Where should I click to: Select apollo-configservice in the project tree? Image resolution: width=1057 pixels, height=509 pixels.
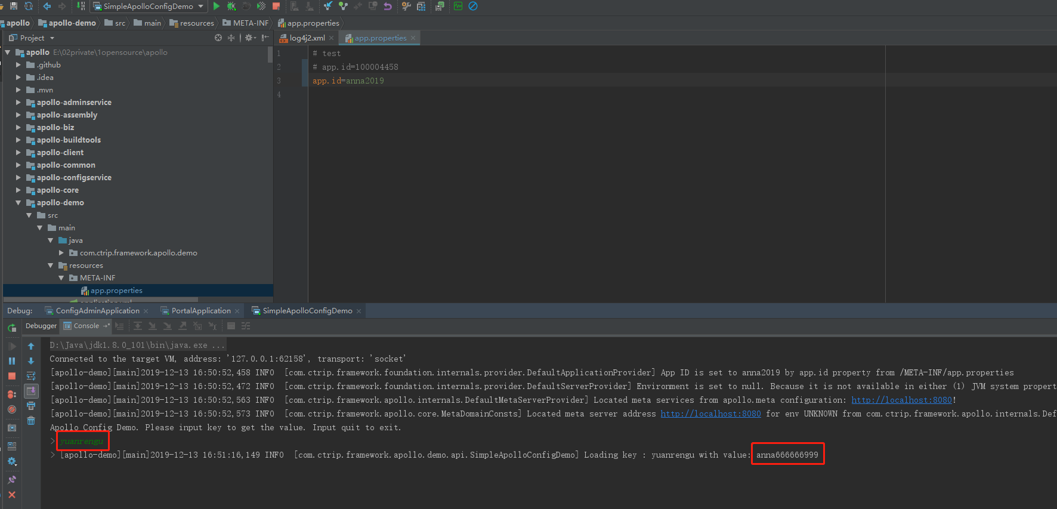click(74, 178)
